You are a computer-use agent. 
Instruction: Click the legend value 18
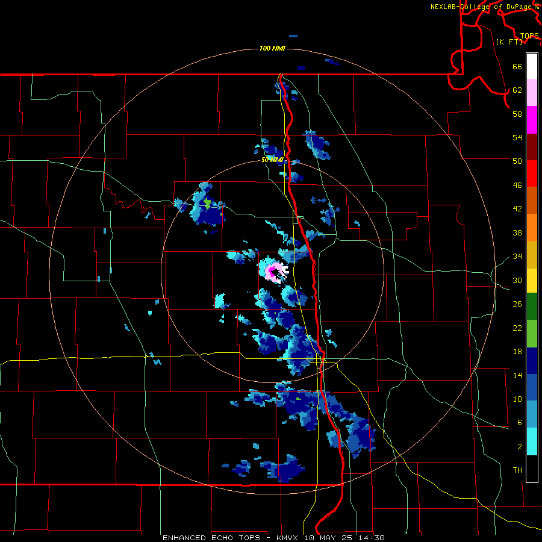(517, 352)
